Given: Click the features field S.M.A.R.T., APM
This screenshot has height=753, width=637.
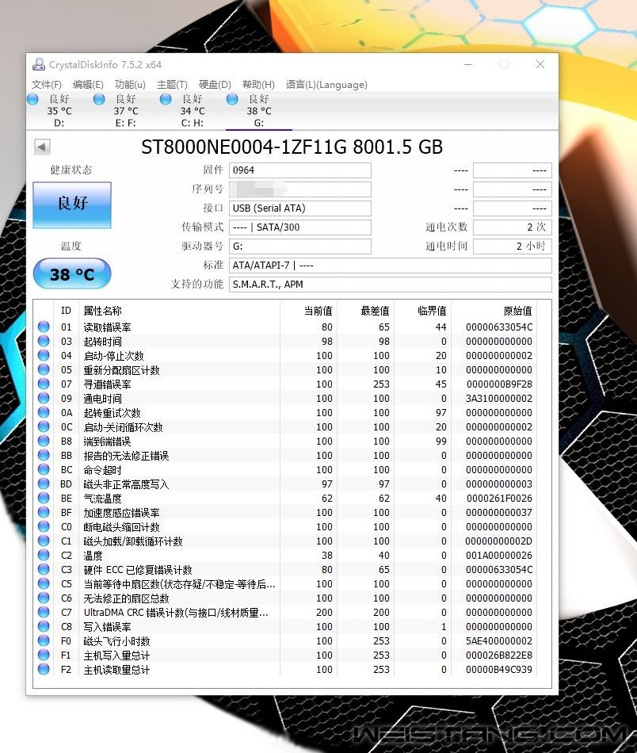Looking at the screenshot, I should point(391,285).
